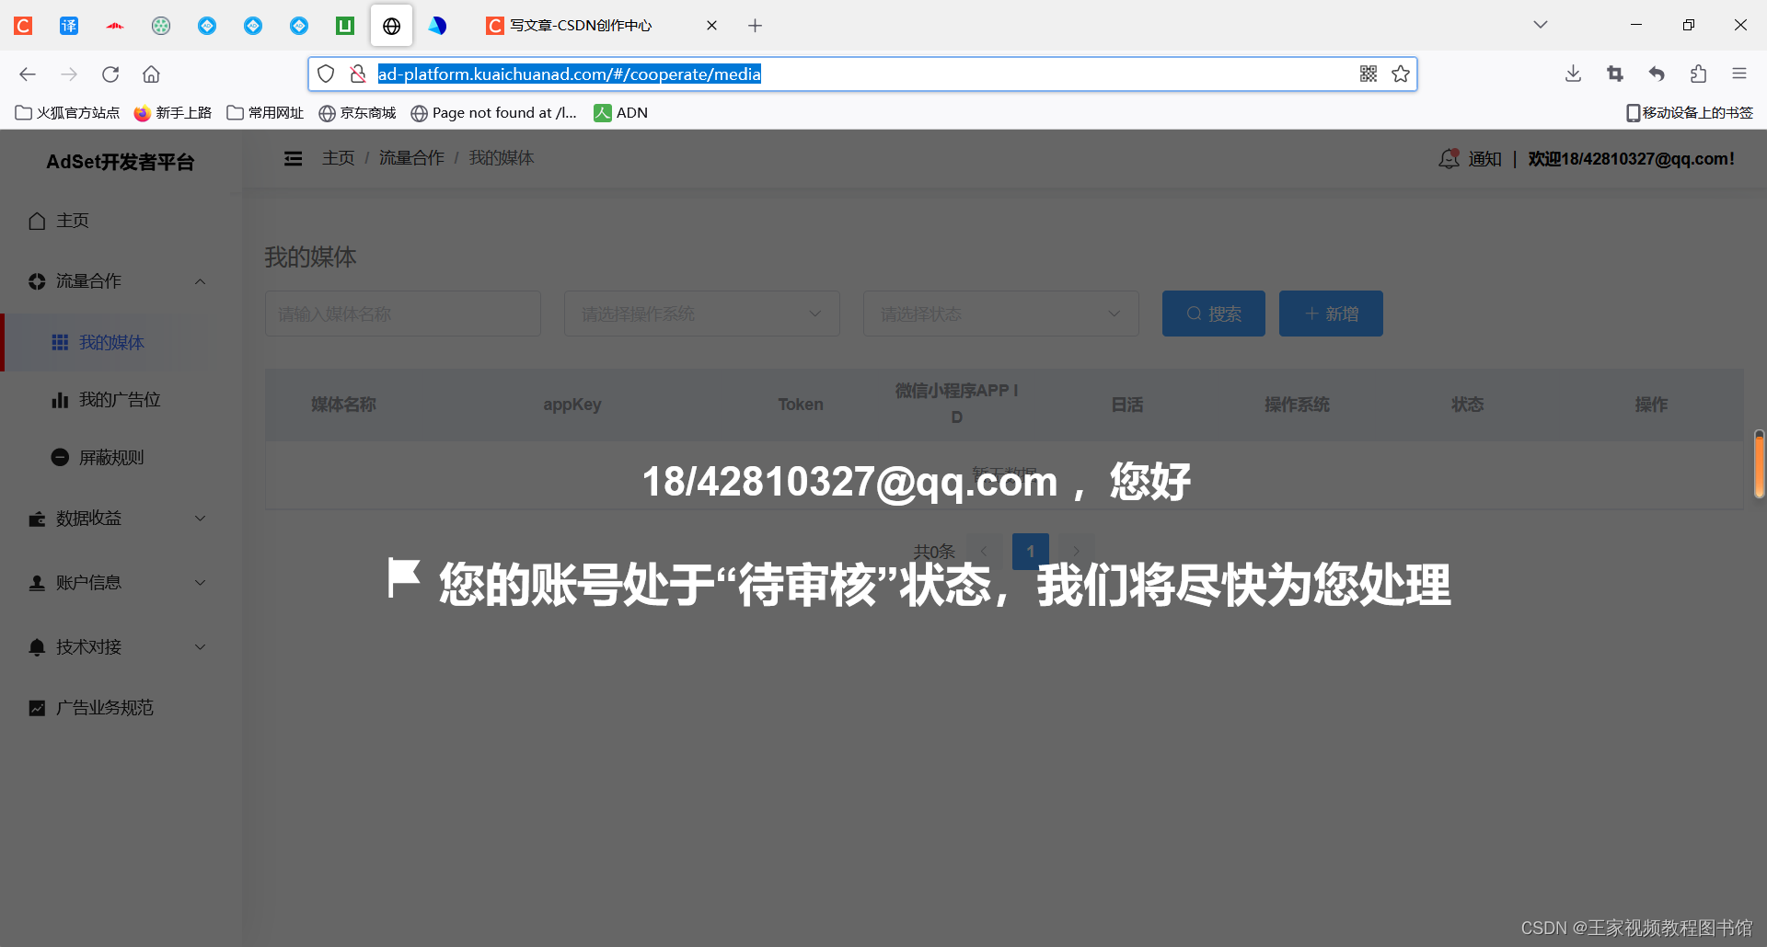Click the insecure connection lock icon
This screenshot has width=1767, height=947.
point(358,74)
